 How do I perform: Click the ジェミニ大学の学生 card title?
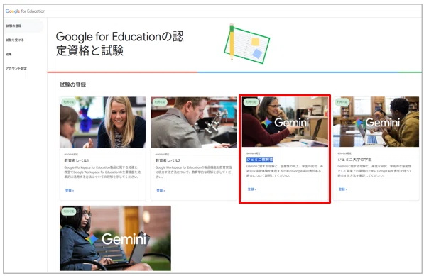[354, 160]
